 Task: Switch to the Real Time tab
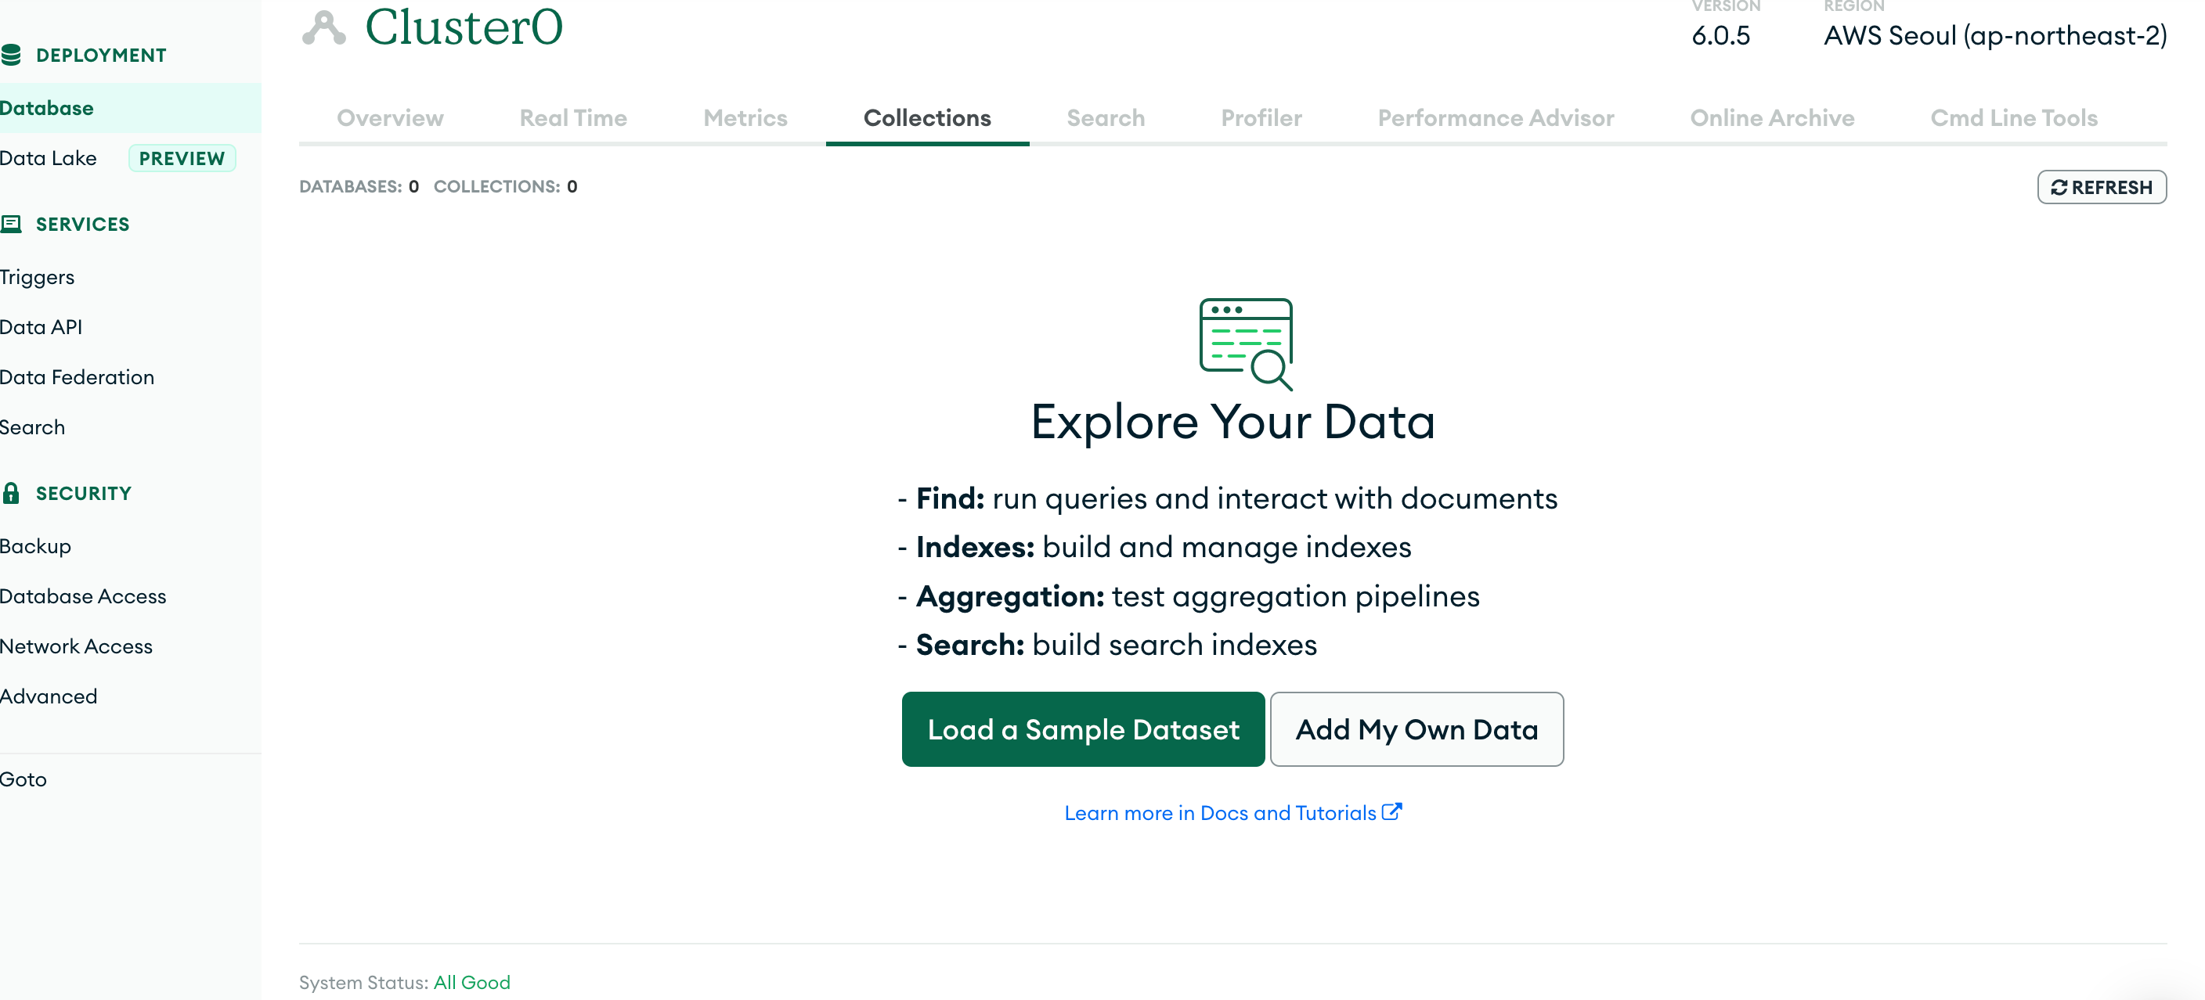(x=573, y=118)
